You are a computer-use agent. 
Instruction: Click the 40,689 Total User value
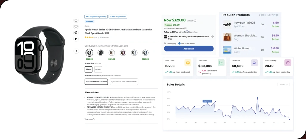click(237, 66)
